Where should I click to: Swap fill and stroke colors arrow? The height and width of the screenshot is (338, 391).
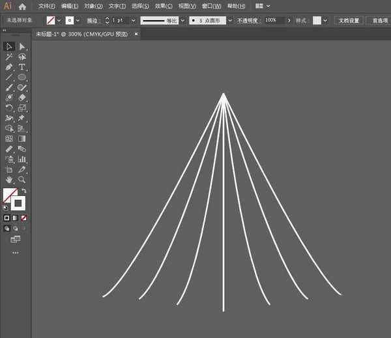point(24,191)
